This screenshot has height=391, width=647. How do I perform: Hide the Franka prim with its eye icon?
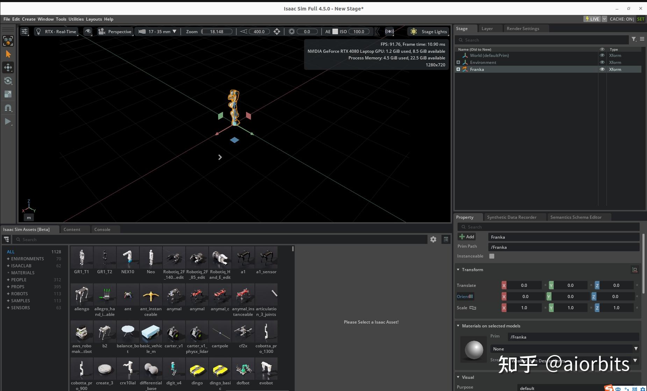click(603, 69)
